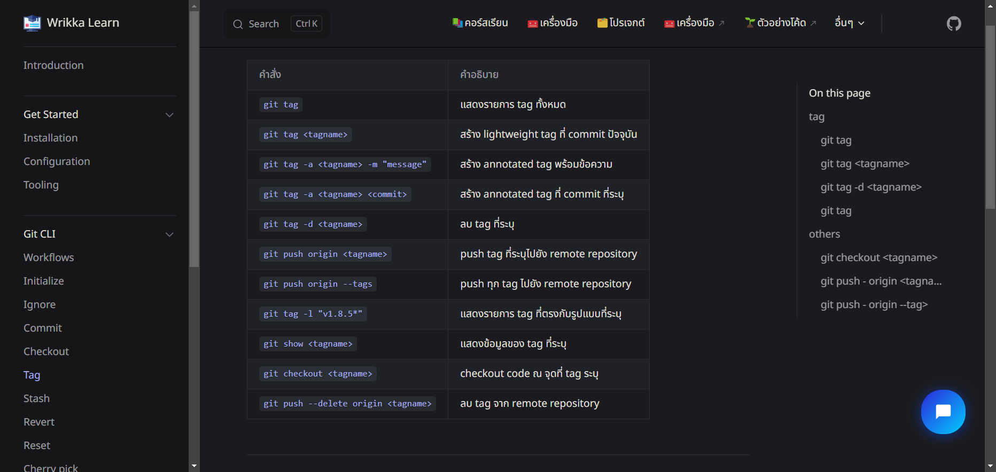Open the อื่นๆ dropdown menu
Viewport: 996px width, 472px height.
coord(850,23)
